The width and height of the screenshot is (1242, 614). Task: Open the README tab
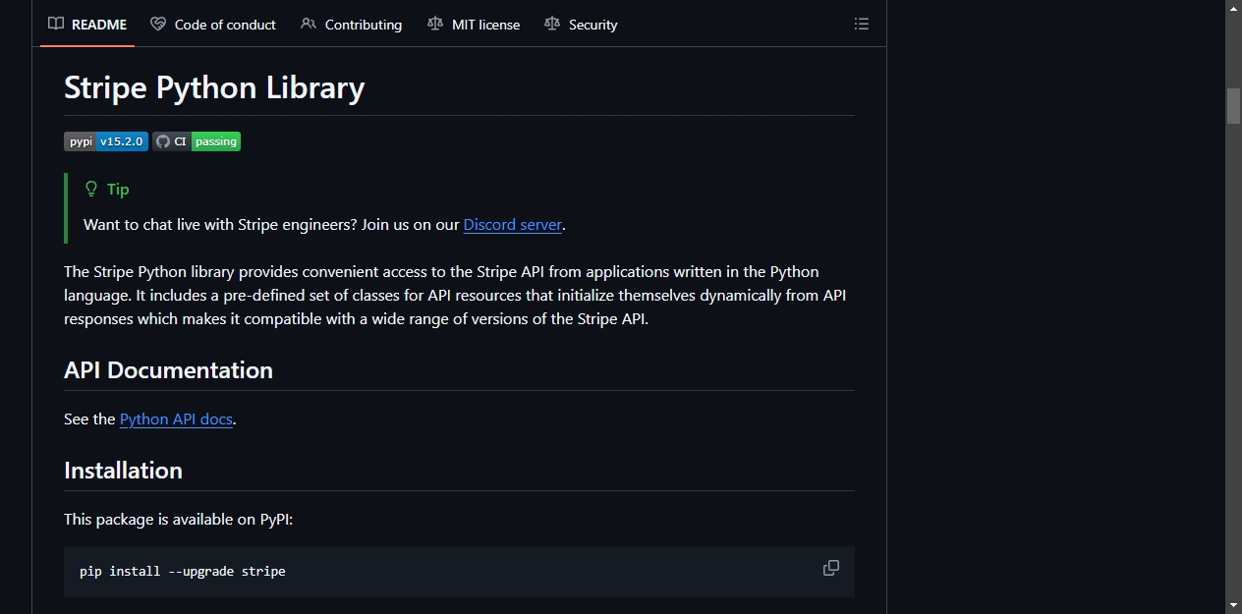[87, 24]
